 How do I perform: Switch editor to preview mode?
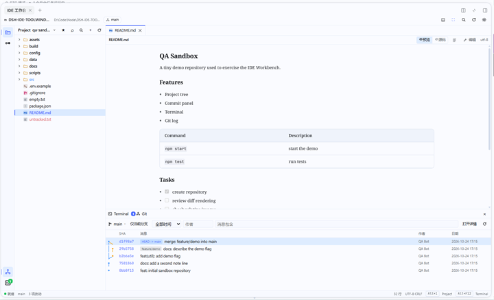[425, 40]
